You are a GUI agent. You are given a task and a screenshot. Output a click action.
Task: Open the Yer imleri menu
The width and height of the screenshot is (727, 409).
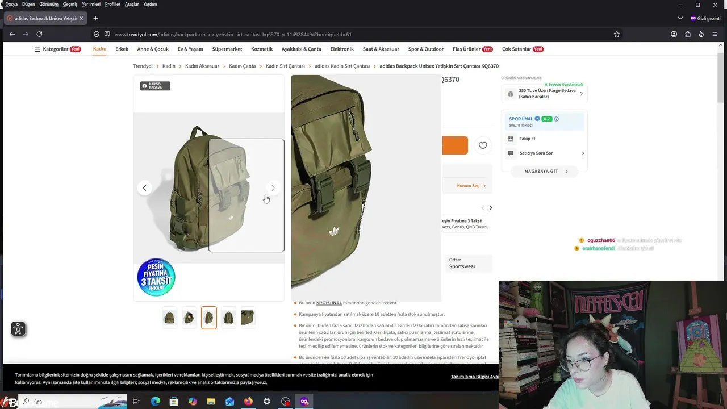[91, 4]
